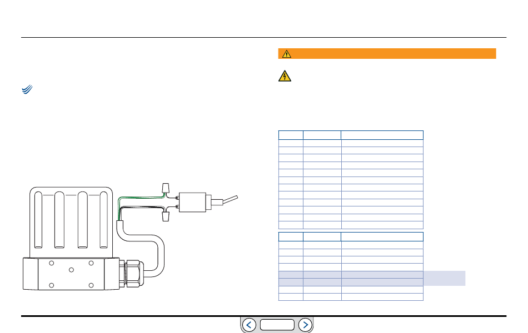Viewport: 528px width, 333px height.
Task: Click the electrical shock hazard triangle icon
Action: [285, 77]
